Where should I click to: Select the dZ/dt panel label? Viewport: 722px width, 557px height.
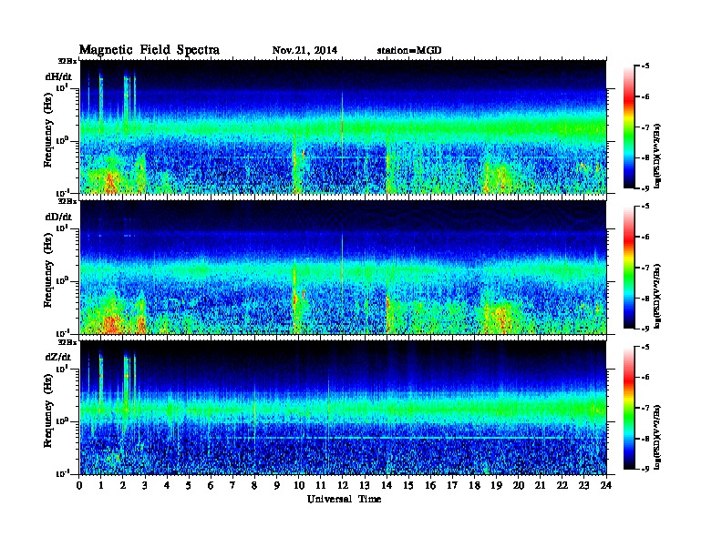coord(58,357)
